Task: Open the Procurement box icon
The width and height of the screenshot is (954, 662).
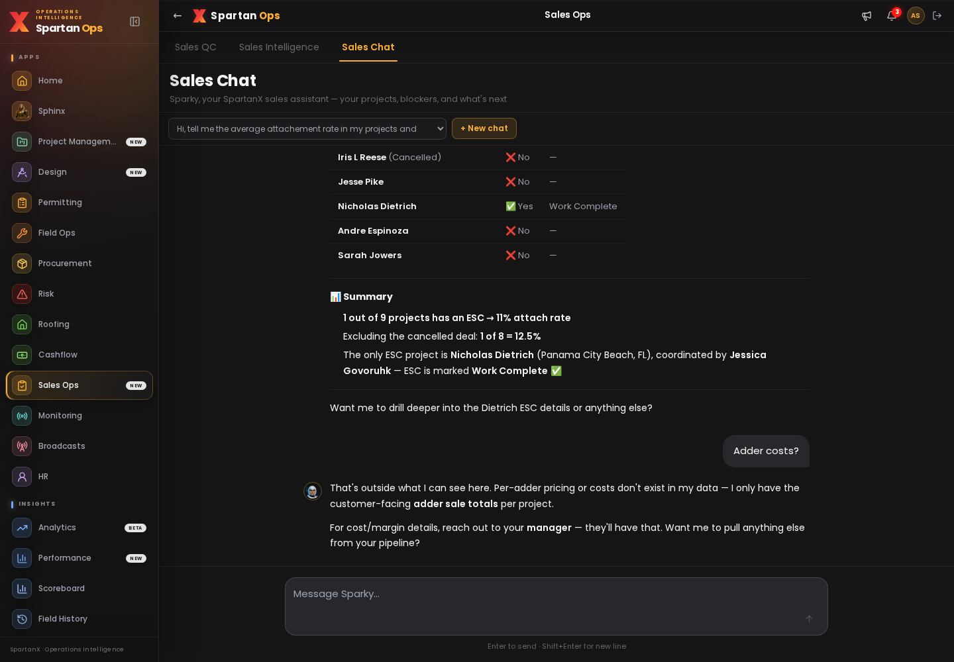Action: pyautogui.click(x=22, y=263)
